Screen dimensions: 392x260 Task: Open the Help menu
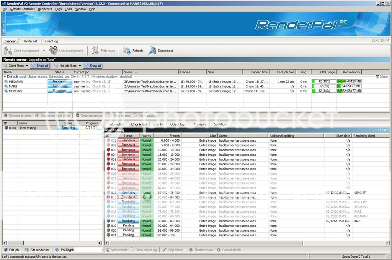(92, 9)
